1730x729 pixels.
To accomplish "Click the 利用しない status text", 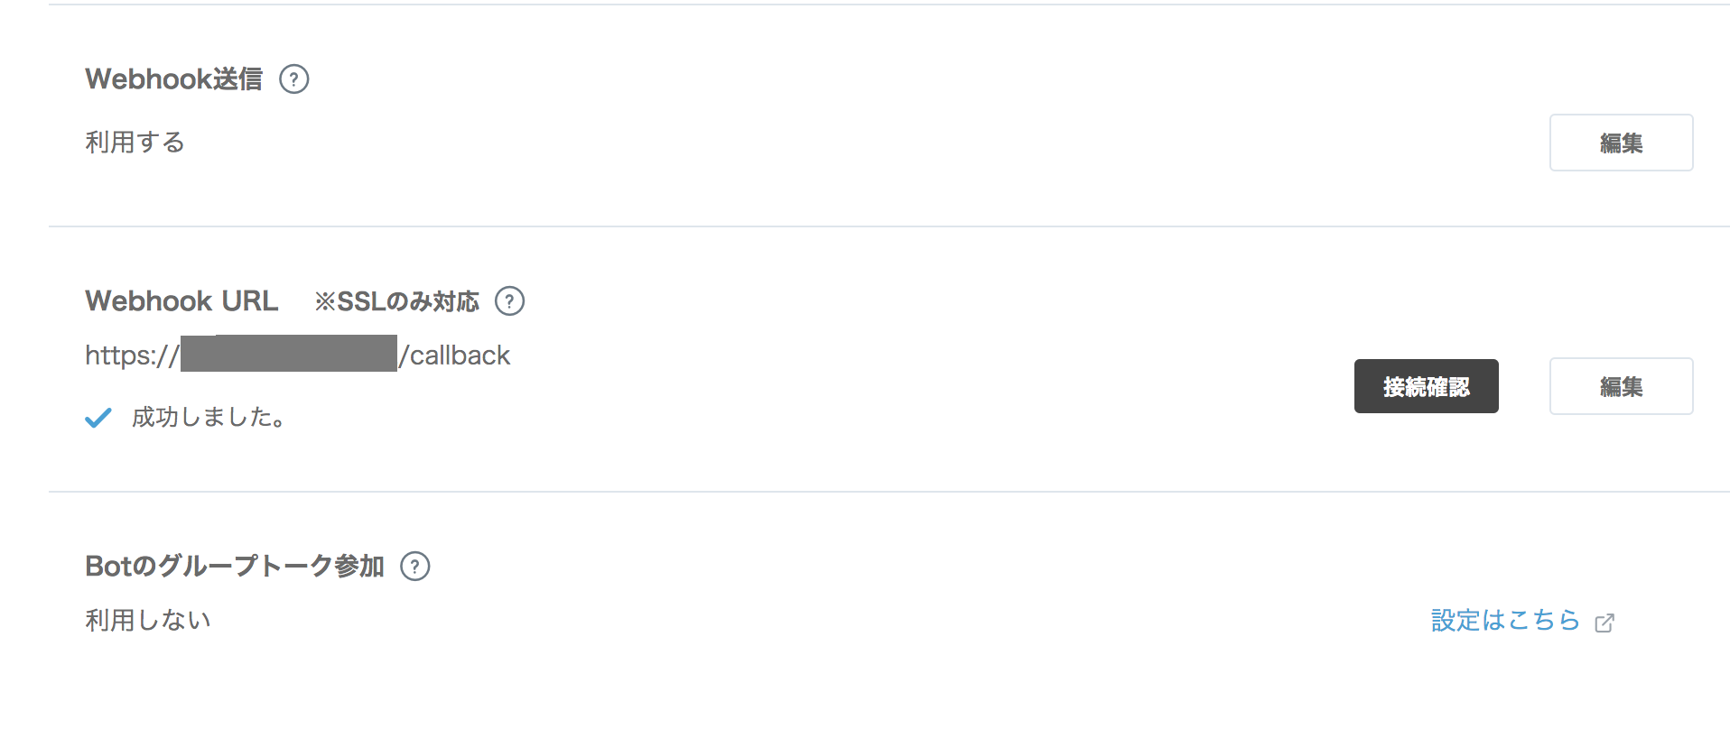I will [148, 621].
